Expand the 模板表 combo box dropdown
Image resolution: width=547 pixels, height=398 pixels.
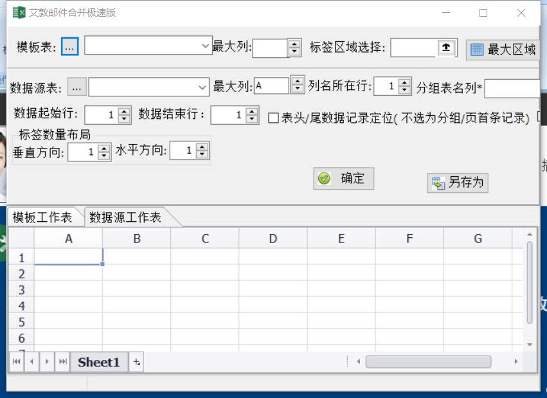206,46
